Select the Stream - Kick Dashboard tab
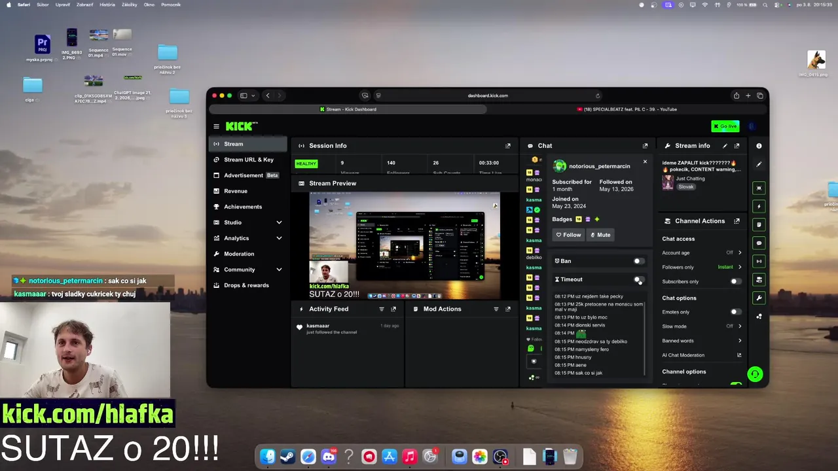This screenshot has width=838, height=471. (348, 109)
